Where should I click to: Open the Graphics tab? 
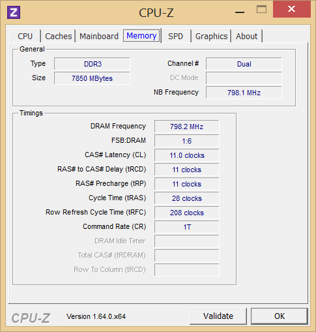[211, 36]
